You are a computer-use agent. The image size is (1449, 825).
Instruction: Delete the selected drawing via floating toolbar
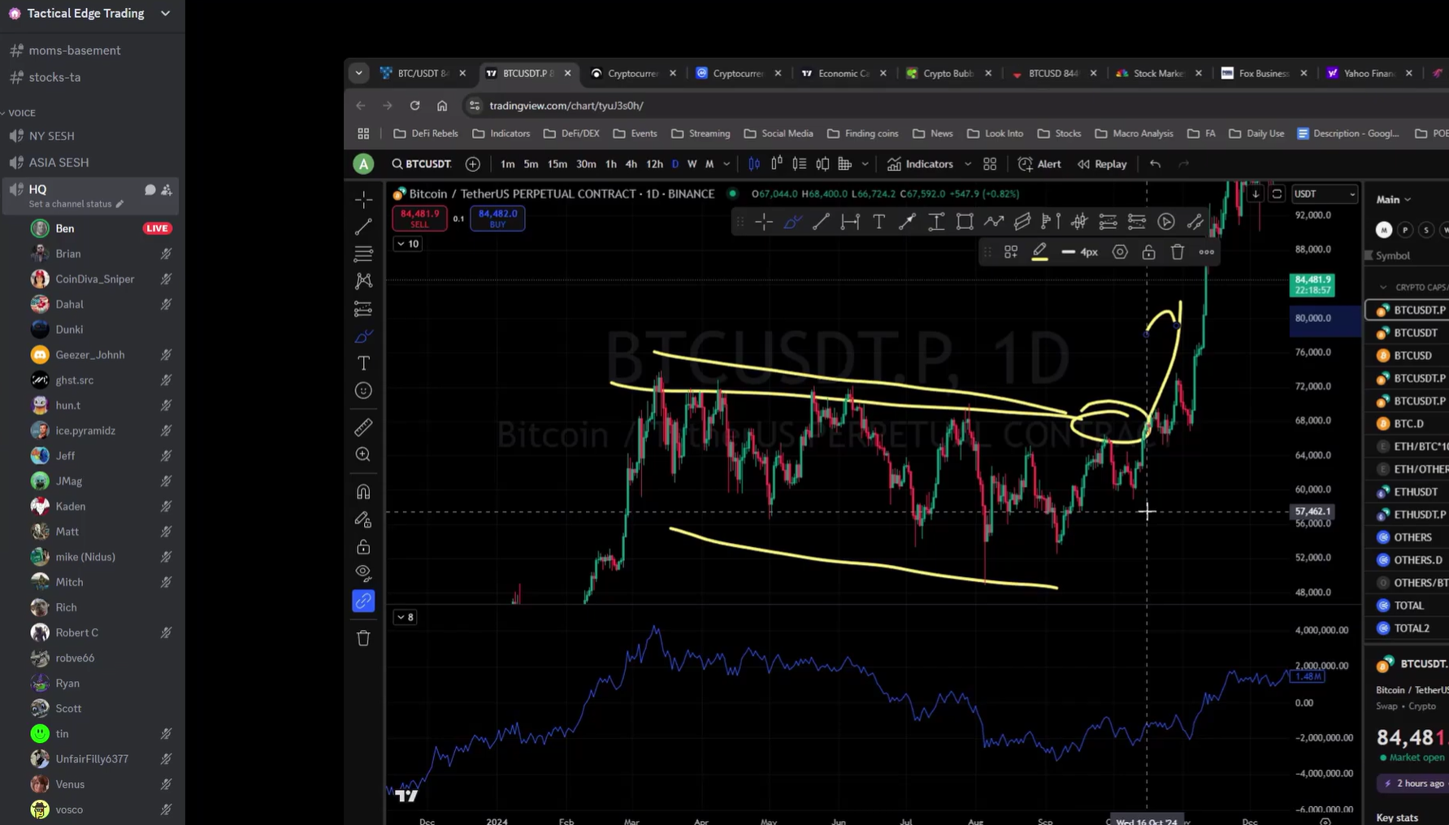[1177, 252]
